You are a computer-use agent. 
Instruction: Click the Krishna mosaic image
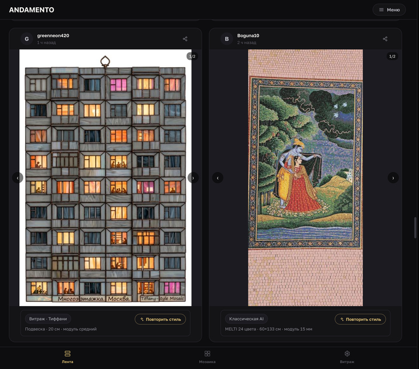click(305, 177)
